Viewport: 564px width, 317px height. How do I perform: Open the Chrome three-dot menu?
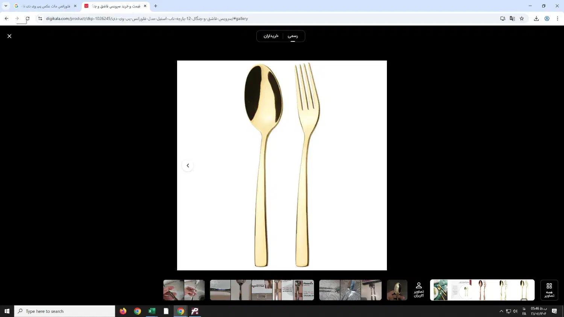click(x=557, y=18)
